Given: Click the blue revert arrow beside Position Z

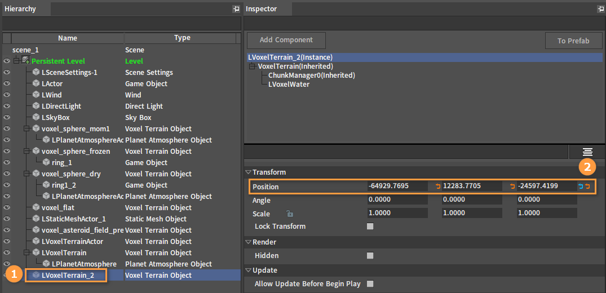Looking at the screenshot, I should click(581, 187).
